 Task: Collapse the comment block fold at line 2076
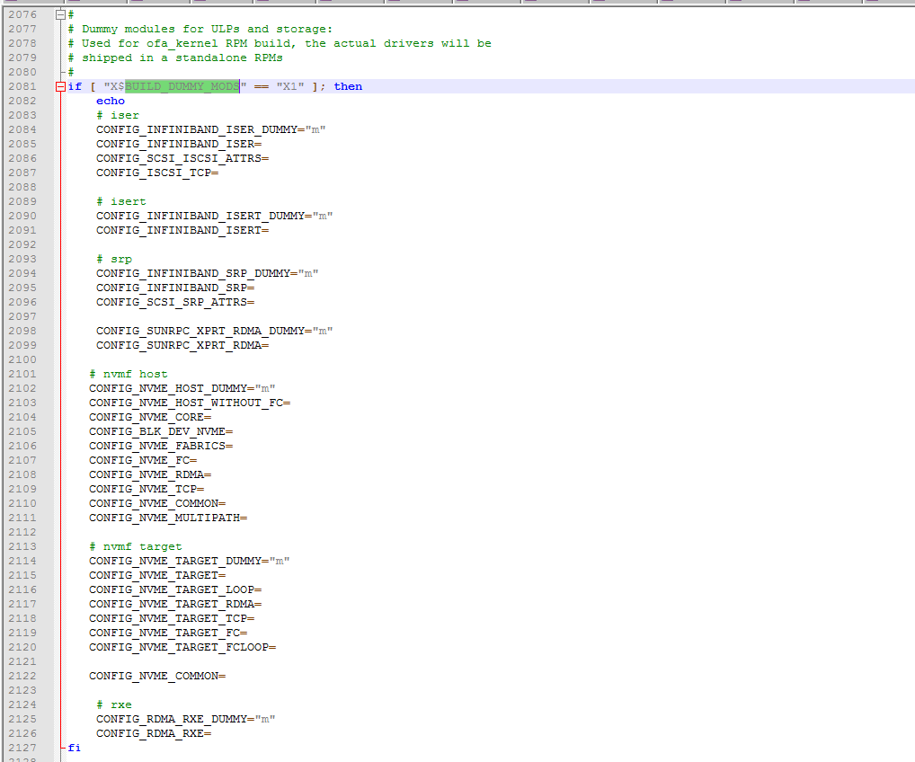coord(61,14)
